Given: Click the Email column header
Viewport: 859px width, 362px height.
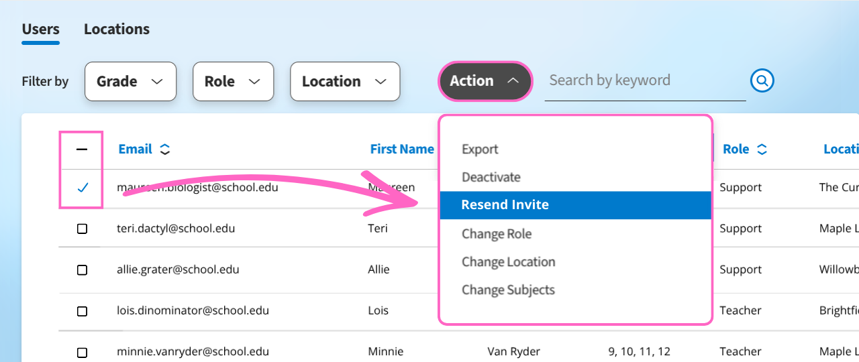Looking at the screenshot, I should [136, 149].
